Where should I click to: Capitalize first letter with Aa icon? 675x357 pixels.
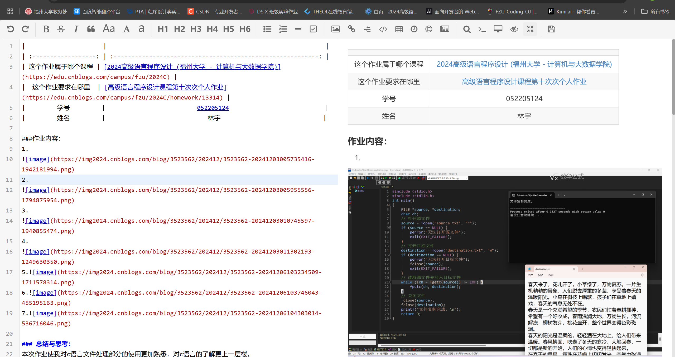[109, 28]
